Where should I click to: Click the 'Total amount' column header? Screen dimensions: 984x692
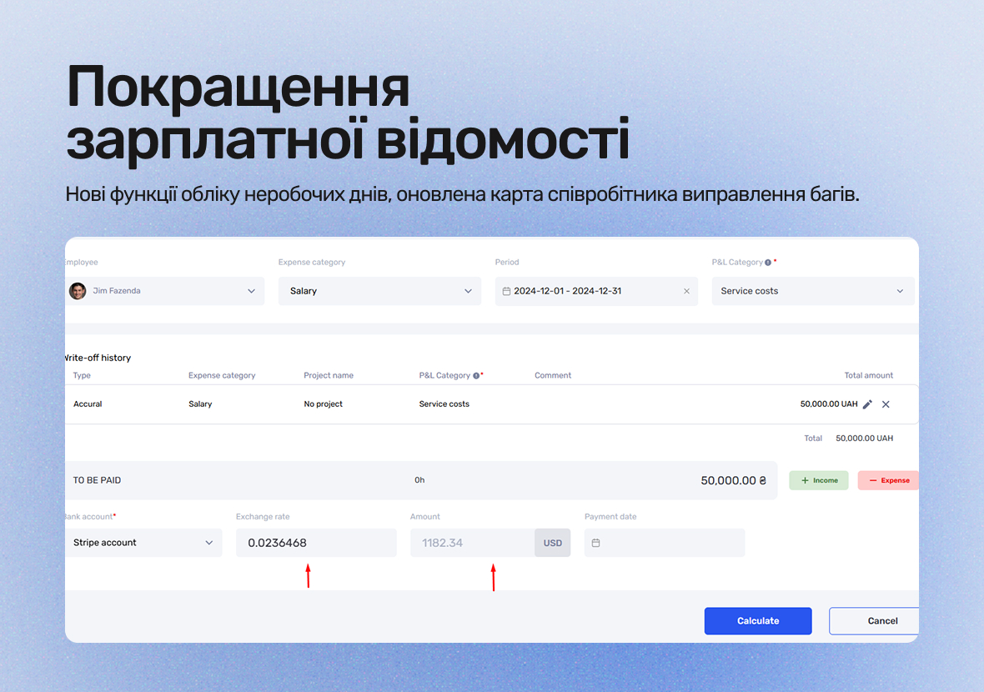869,376
